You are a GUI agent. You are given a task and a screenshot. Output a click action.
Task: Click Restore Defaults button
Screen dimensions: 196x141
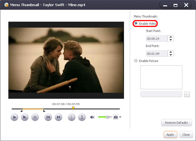(x=176, y=123)
